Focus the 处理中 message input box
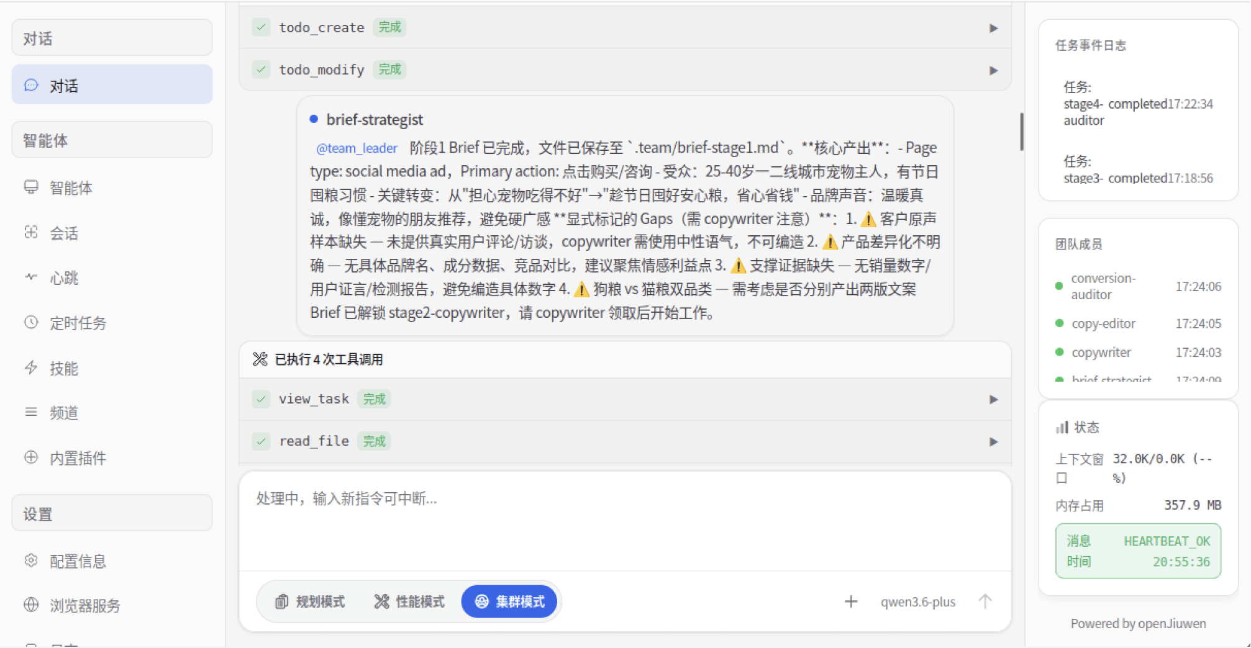1251x648 pixels. click(x=625, y=520)
